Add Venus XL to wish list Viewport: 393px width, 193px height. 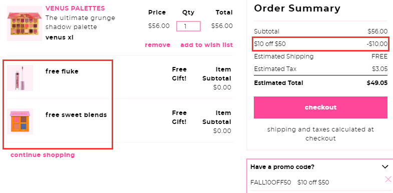coord(207,45)
